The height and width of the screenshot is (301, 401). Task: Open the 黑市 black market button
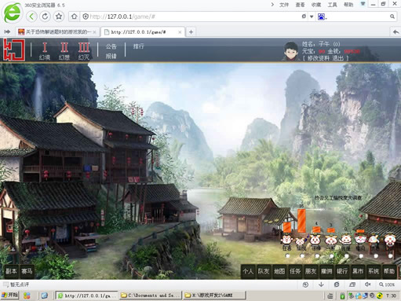pos(358,271)
